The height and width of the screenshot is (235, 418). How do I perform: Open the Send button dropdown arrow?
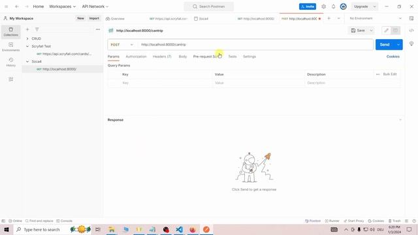pyautogui.click(x=398, y=44)
